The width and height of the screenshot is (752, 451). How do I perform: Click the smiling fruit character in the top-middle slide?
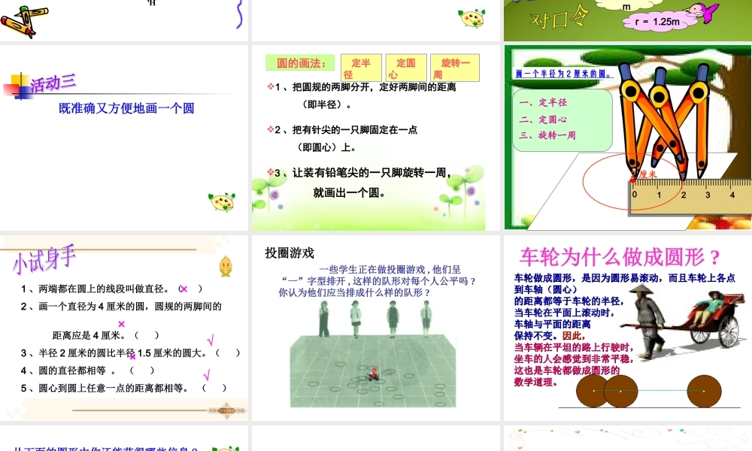(472, 18)
